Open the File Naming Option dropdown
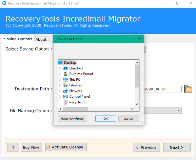The height and width of the screenshot is (160, 196). click(179, 111)
